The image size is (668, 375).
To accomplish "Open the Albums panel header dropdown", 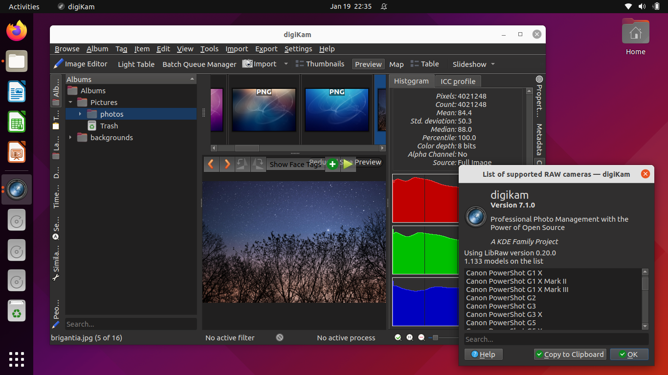I will point(192,79).
